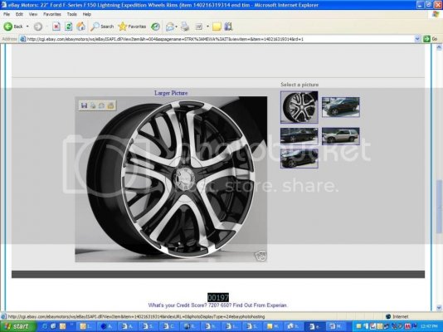443x332 pixels.
Task: Click the Mail envelope toolbar icon
Action: pos(170,27)
